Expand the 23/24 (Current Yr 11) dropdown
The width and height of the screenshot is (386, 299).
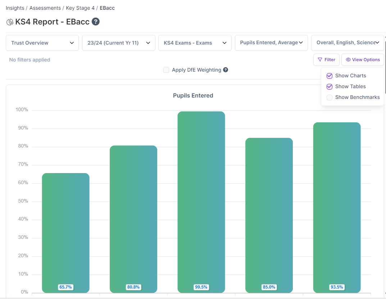point(119,43)
